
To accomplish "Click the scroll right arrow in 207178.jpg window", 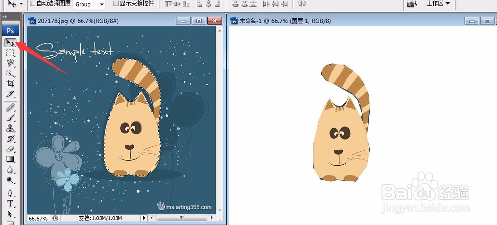I will [x=212, y=218].
